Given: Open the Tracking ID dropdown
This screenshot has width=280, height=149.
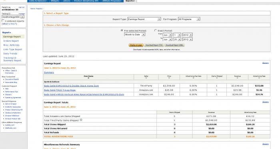Looking at the screenshot, I should tap(13, 17).
